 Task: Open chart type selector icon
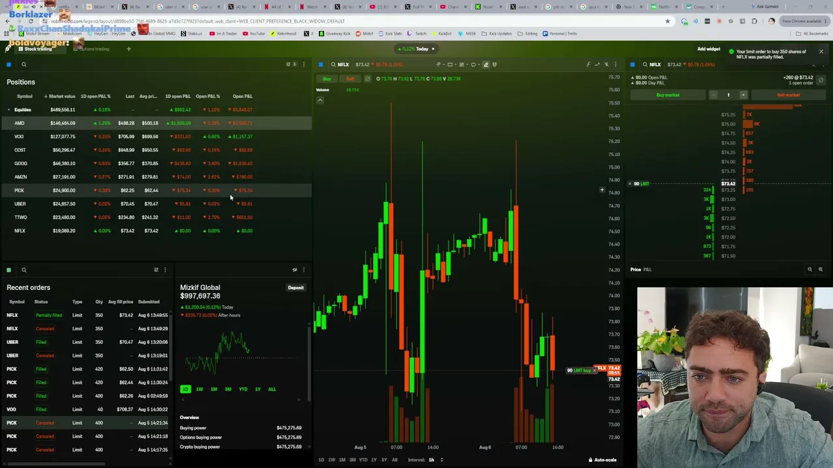[597, 64]
